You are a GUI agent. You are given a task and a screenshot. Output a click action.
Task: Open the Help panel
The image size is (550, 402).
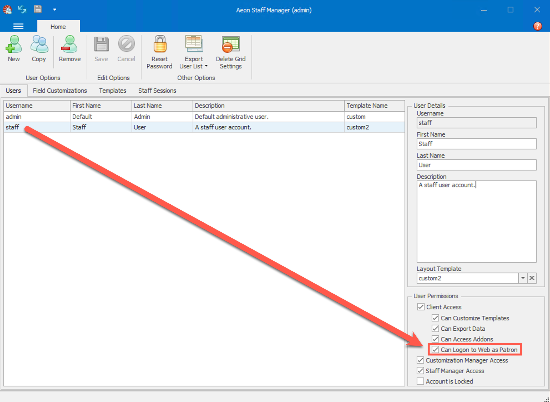tap(538, 26)
